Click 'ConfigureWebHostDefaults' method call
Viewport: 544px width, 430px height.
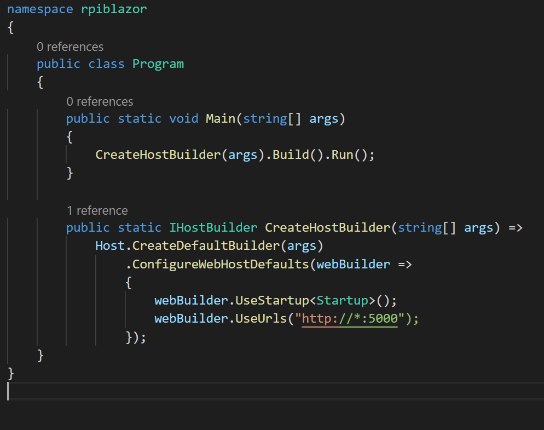pos(221,265)
